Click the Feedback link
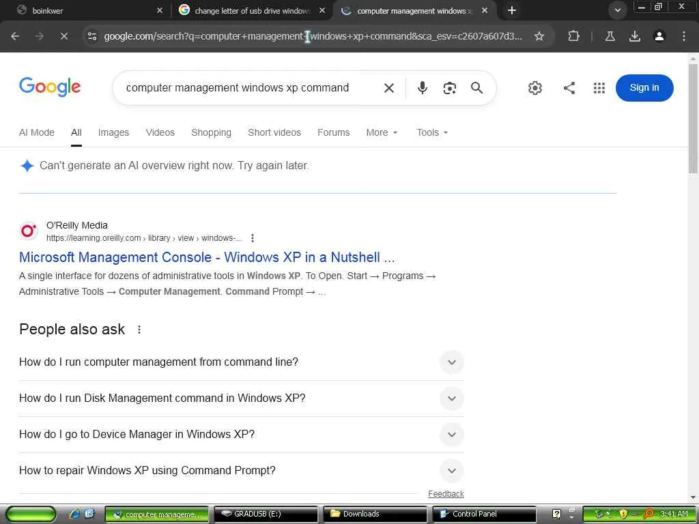 click(446, 494)
